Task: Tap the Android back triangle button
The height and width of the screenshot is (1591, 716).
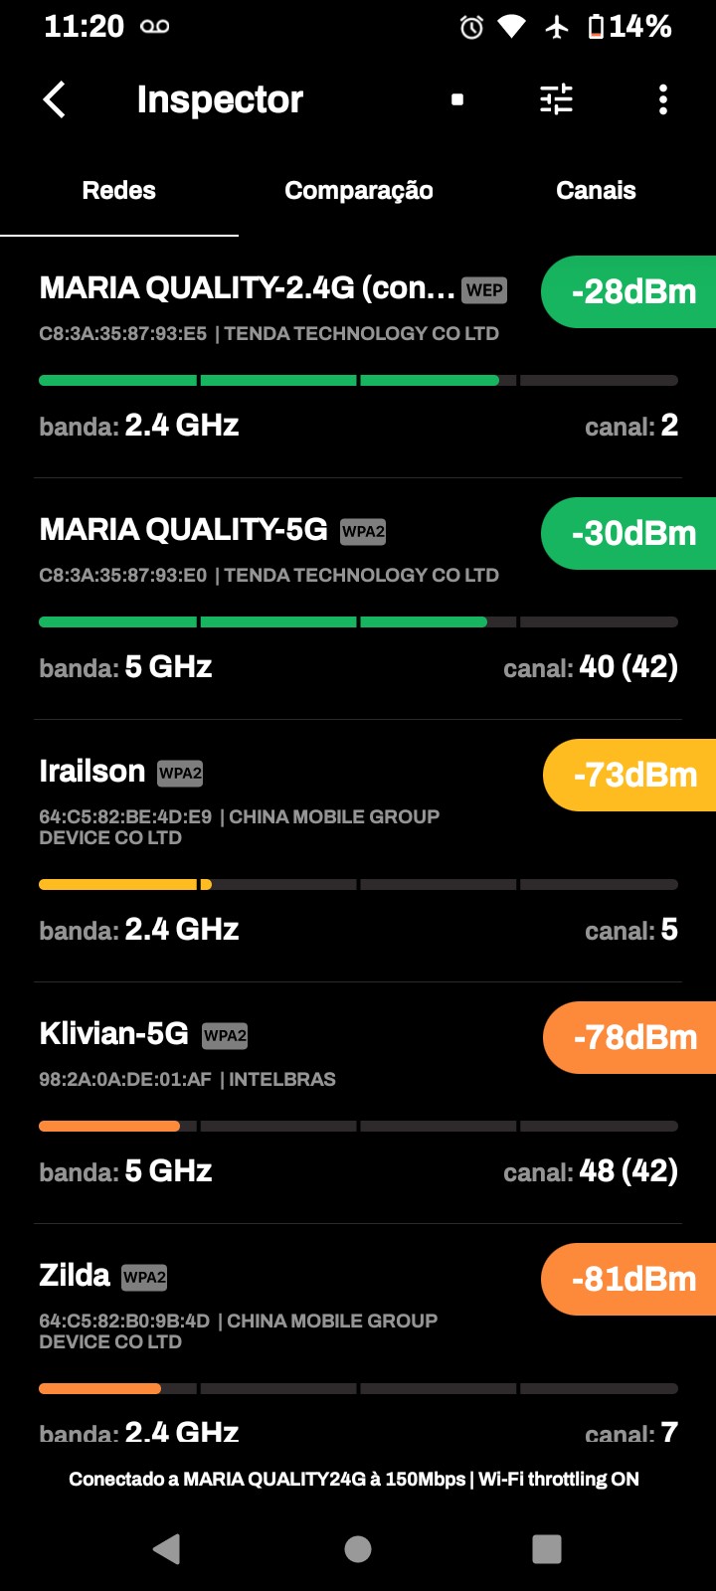Action: (x=167, y=1548)
